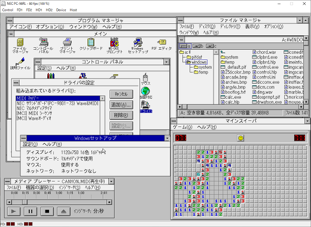Select drive a icon in File Manager
Screen dimensions: 311x227
[x=185, y=46]
